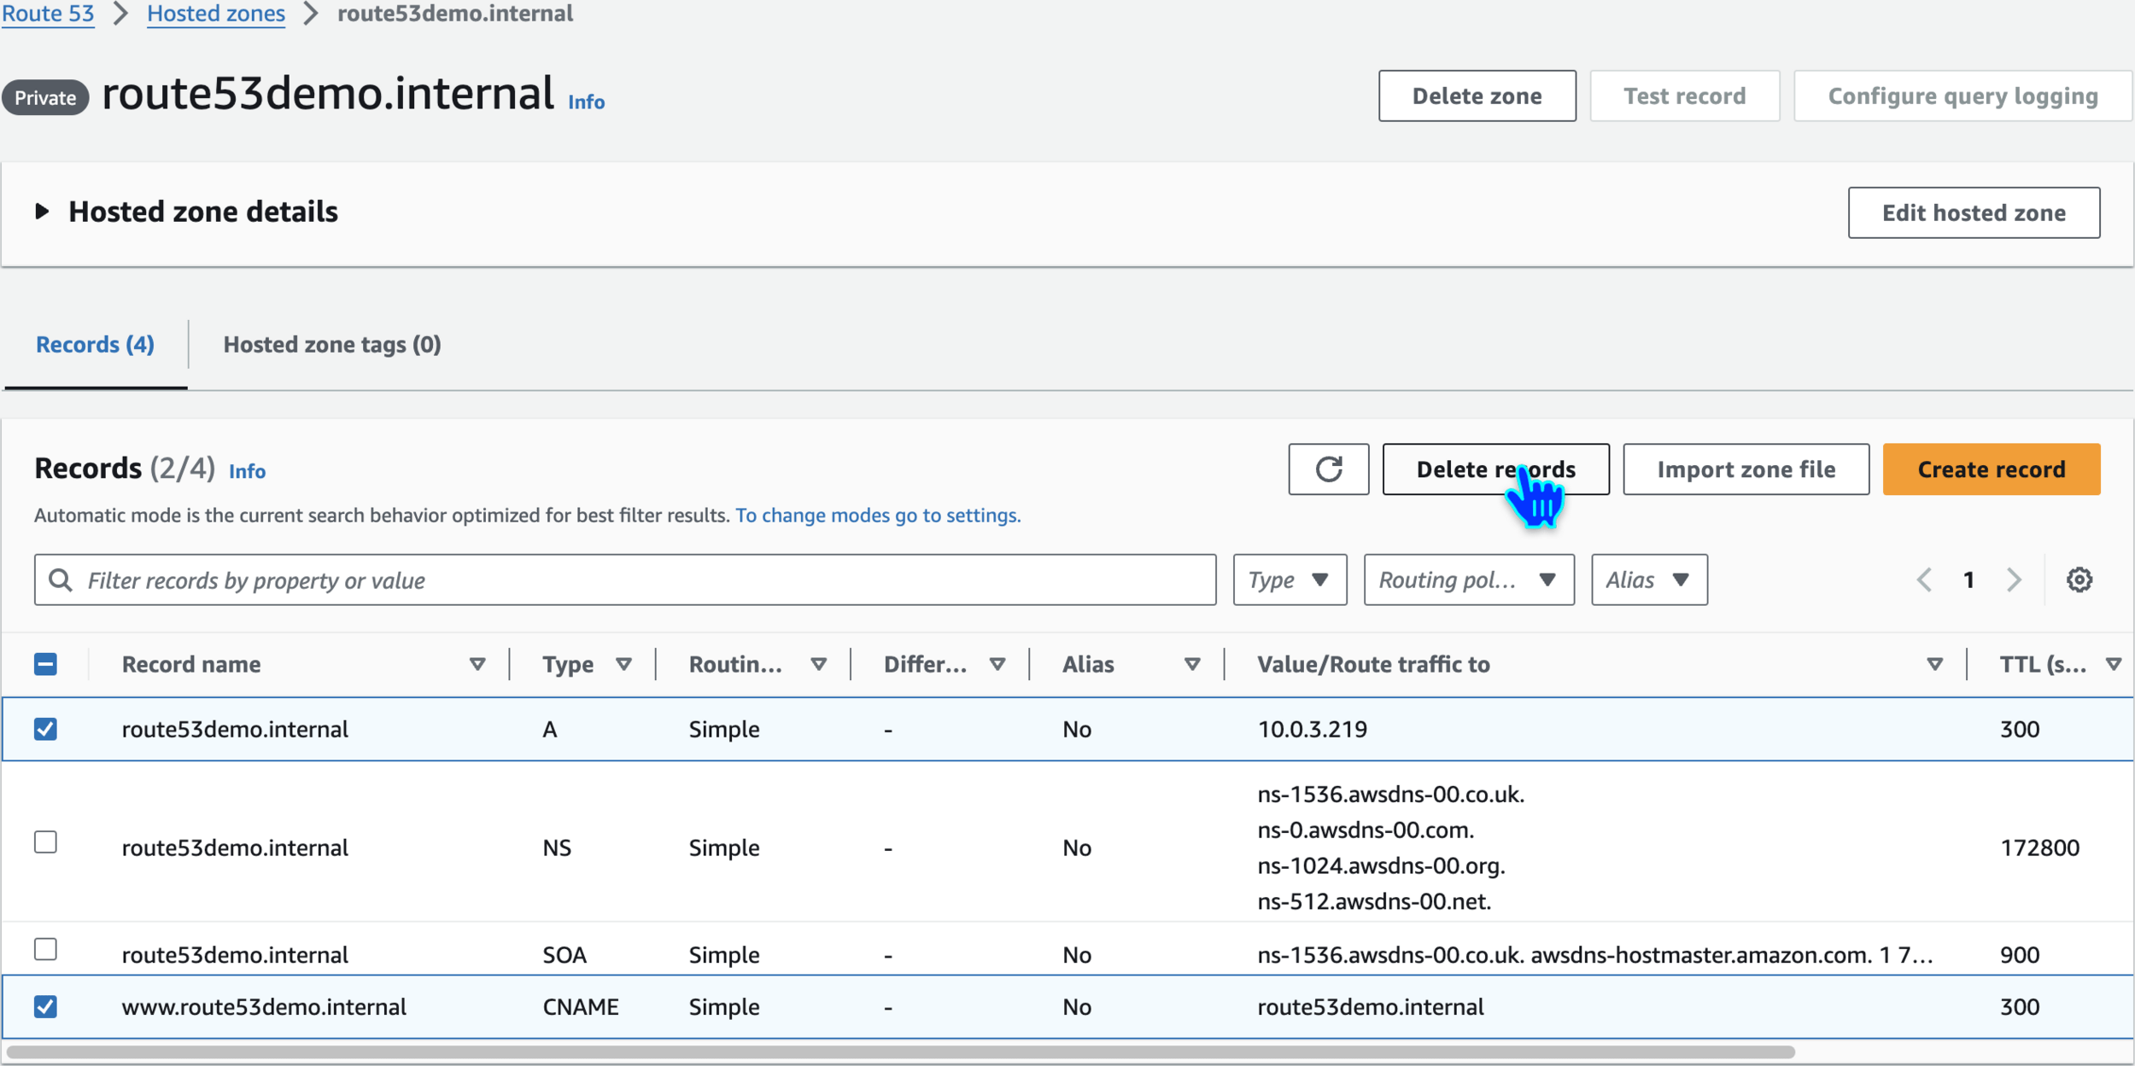Follow the change modes settings link
Image resolution: width=2135 pixels, height=1066 pixels.
[878, 516]
